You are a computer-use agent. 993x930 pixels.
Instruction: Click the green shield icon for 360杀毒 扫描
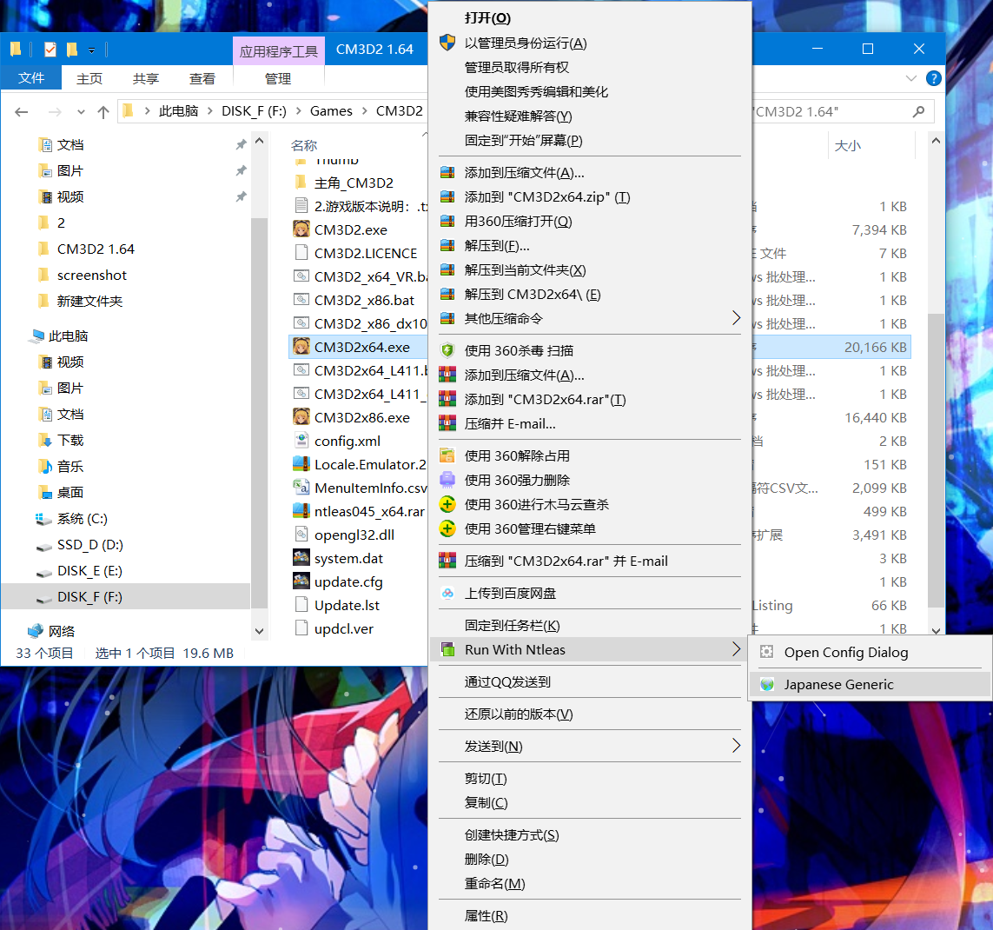(447, 350)
